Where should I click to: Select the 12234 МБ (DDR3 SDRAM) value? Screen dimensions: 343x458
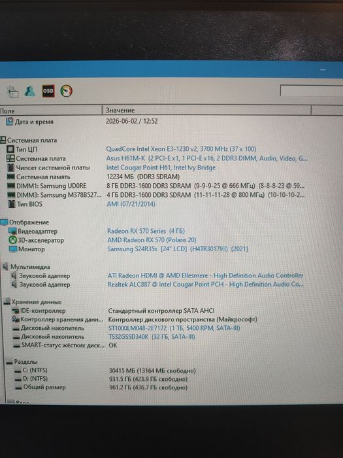pos(143,177)
